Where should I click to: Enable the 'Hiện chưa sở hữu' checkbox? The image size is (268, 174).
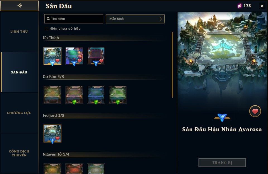(46, 28)
